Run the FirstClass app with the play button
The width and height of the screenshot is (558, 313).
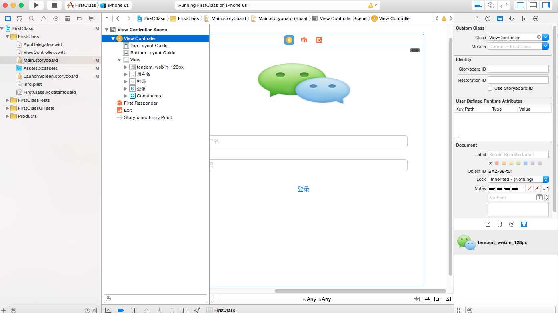click(x=36, y=5)
